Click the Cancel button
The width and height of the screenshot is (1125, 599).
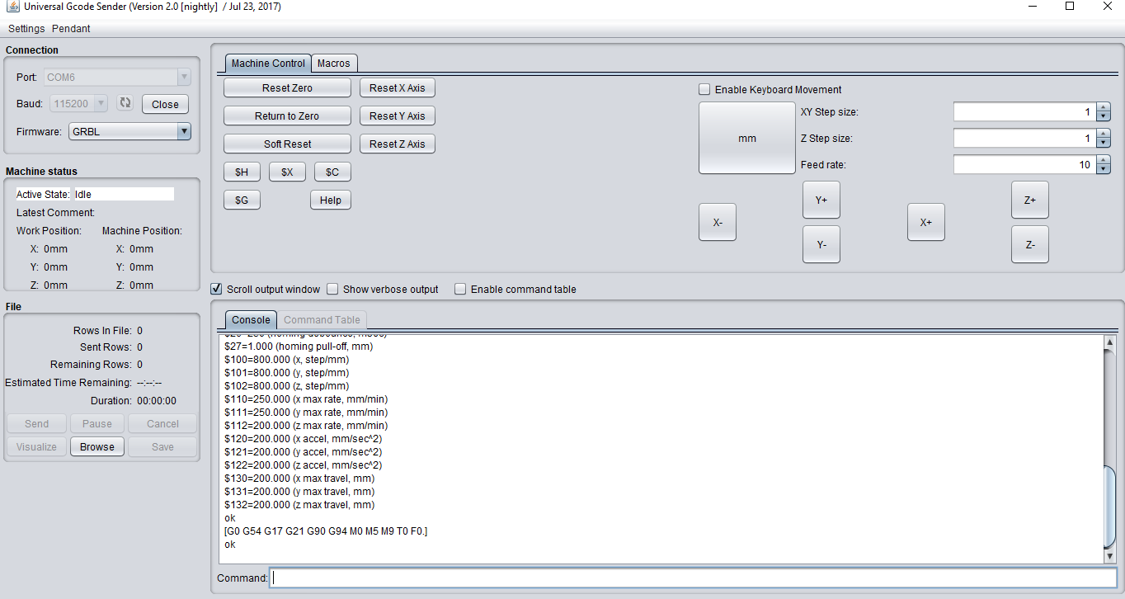[x=162, y=423]
